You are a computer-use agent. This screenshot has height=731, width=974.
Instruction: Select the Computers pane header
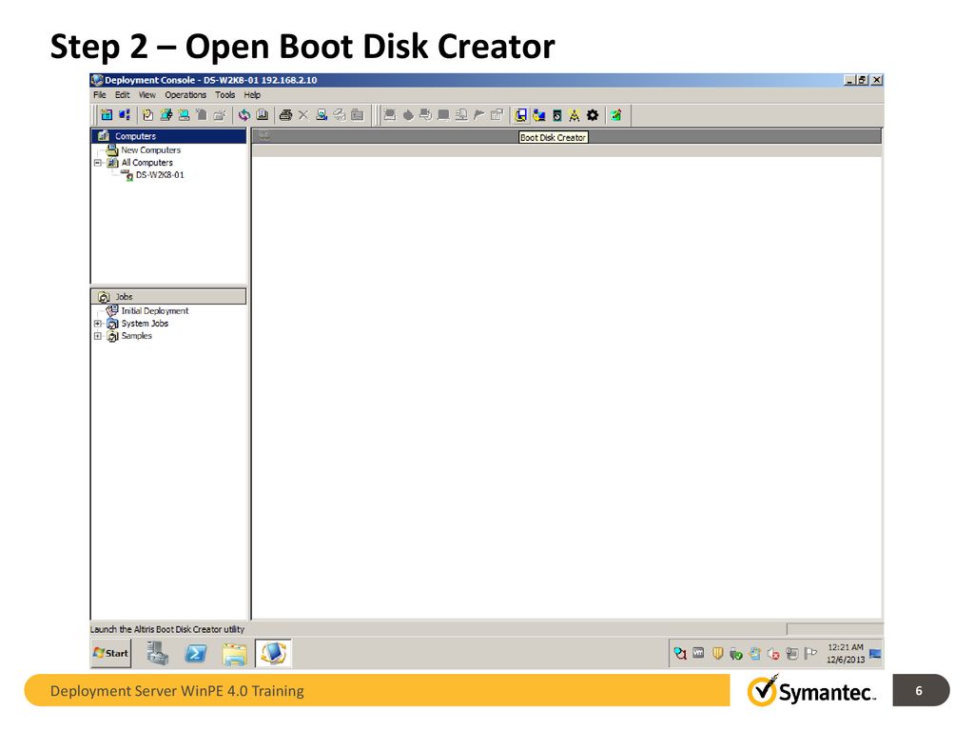tap(169, 136)
